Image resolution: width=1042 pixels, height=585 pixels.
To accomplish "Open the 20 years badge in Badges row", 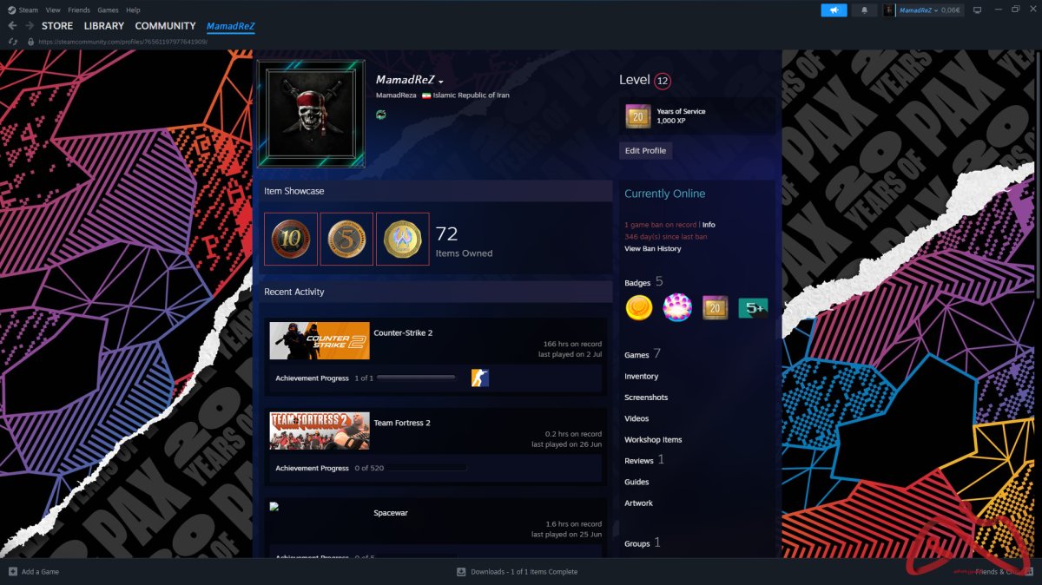I will coord(715,307).
